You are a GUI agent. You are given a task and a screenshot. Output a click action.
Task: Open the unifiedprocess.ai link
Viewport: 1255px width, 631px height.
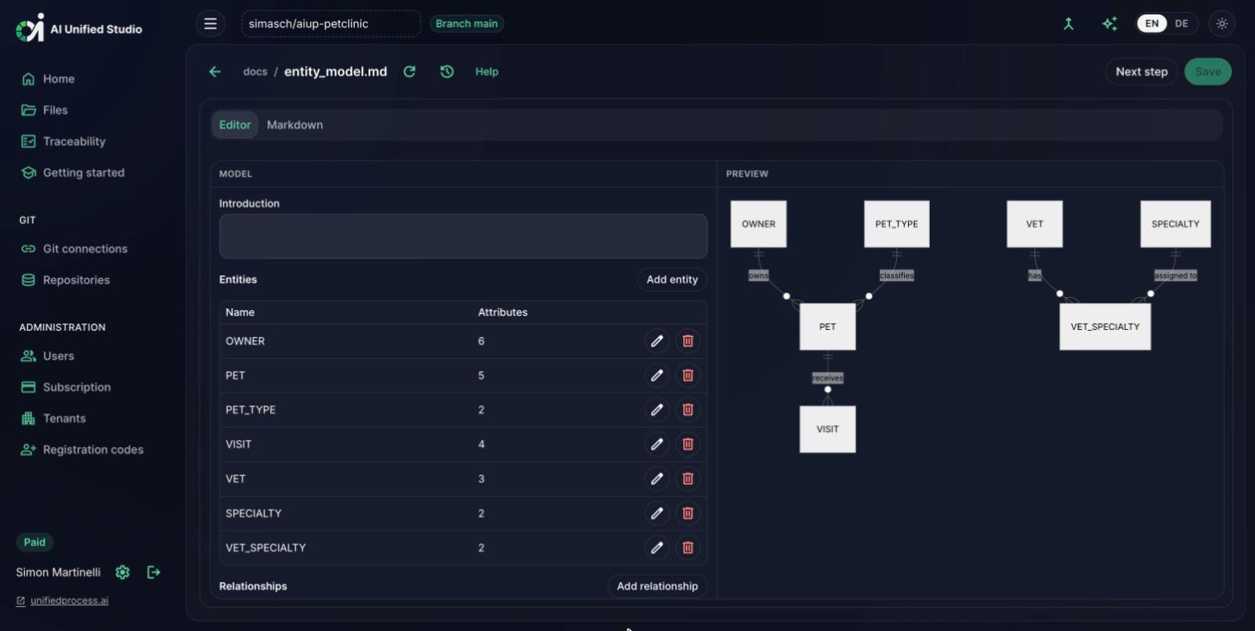69,600
